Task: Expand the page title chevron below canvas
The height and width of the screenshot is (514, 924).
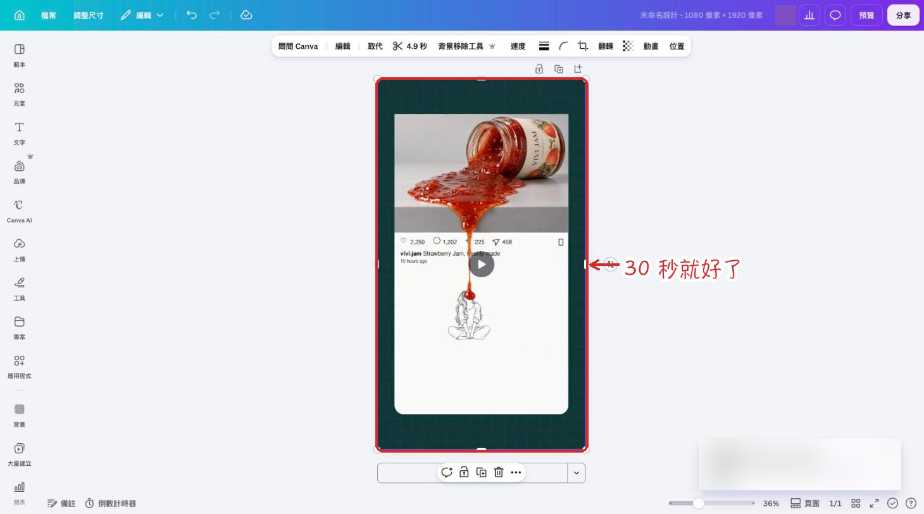Action: click(x=577, y=473)
